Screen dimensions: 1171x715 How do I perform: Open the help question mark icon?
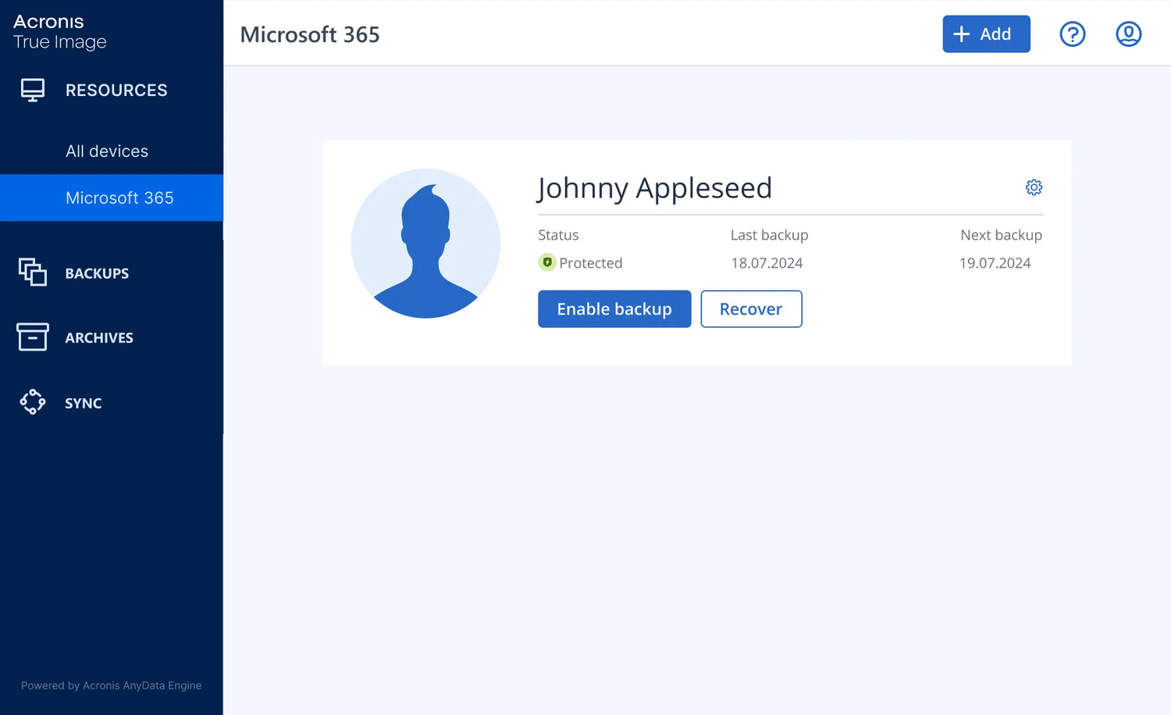[x=1073, y=34]
